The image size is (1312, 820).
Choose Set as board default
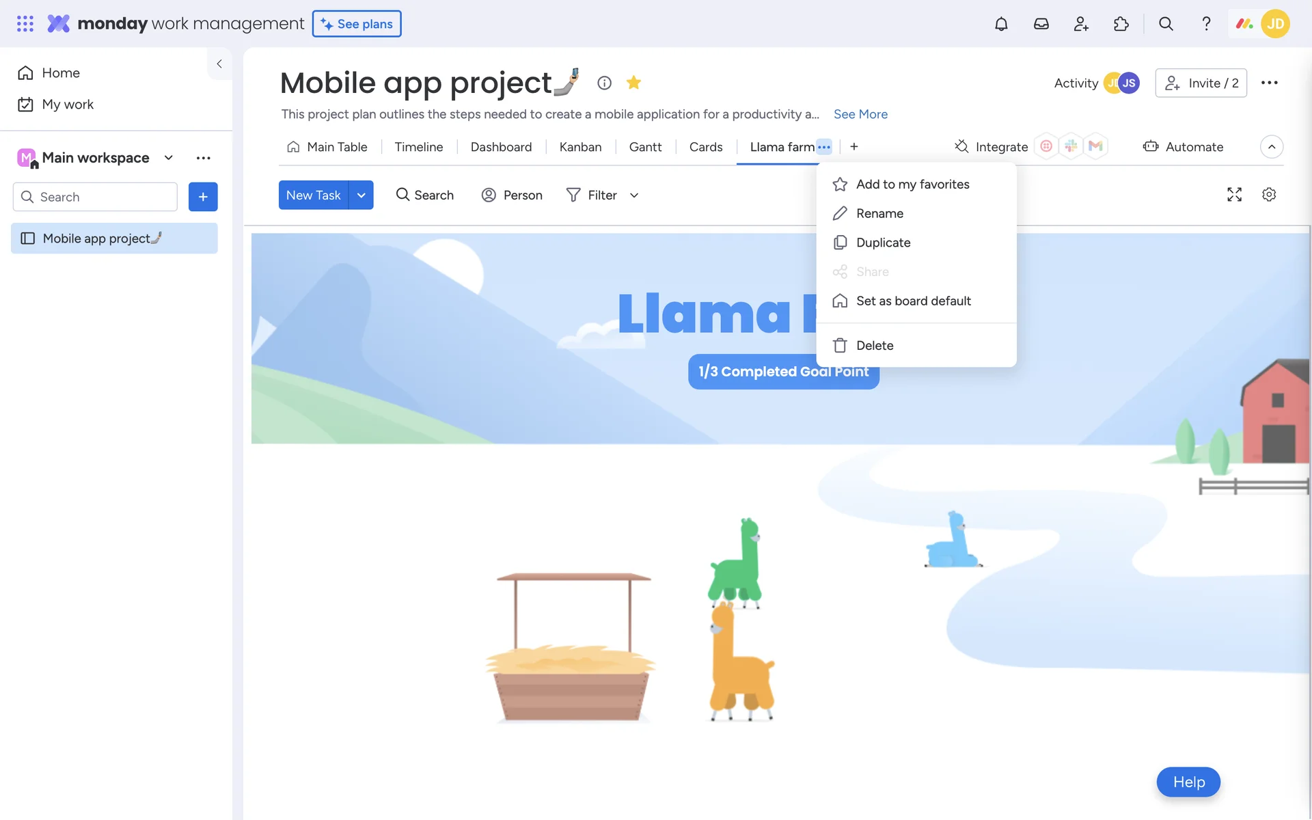pyautogui.click(x=913, y=301)
